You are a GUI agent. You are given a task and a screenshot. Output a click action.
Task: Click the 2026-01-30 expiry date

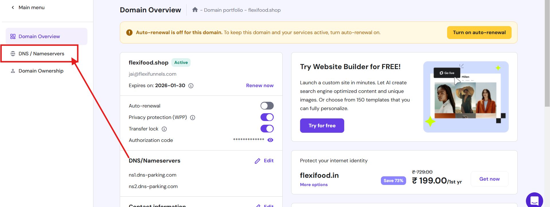(170, 85)
